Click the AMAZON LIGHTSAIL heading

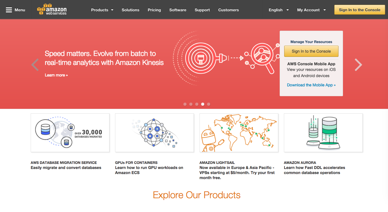pos(217,163)
